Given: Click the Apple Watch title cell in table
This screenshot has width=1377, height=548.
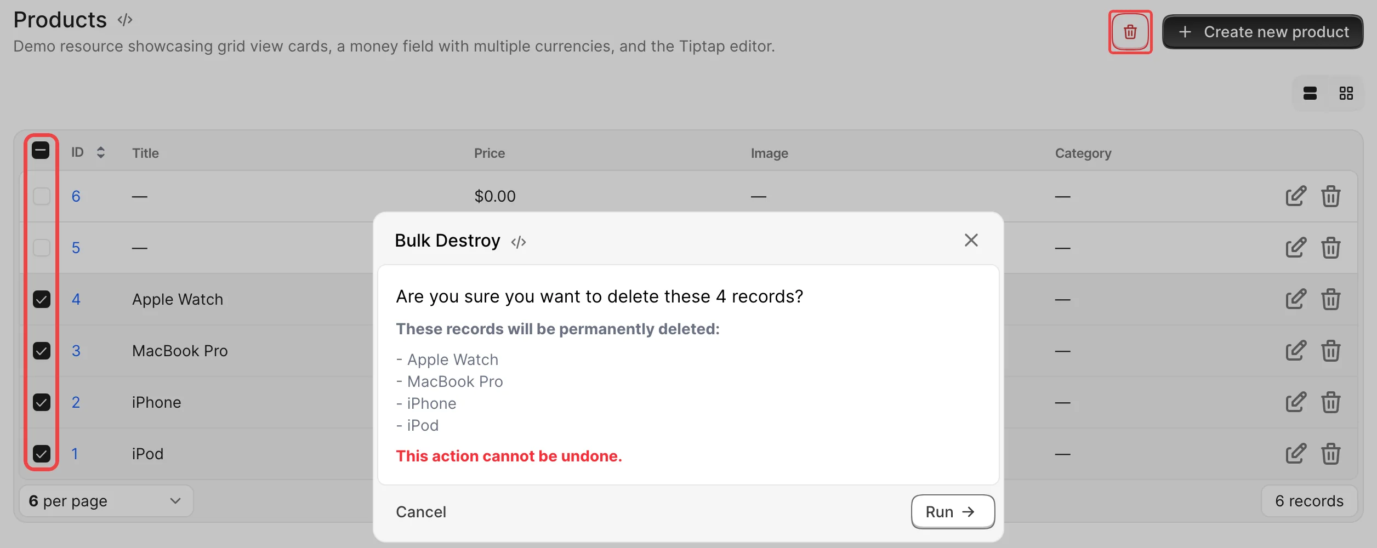Looking at the screenshot, I should (x=178, y=299).
